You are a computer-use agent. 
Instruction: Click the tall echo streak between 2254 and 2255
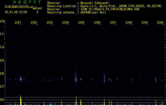pyautogui.click(x=76, y=77)
